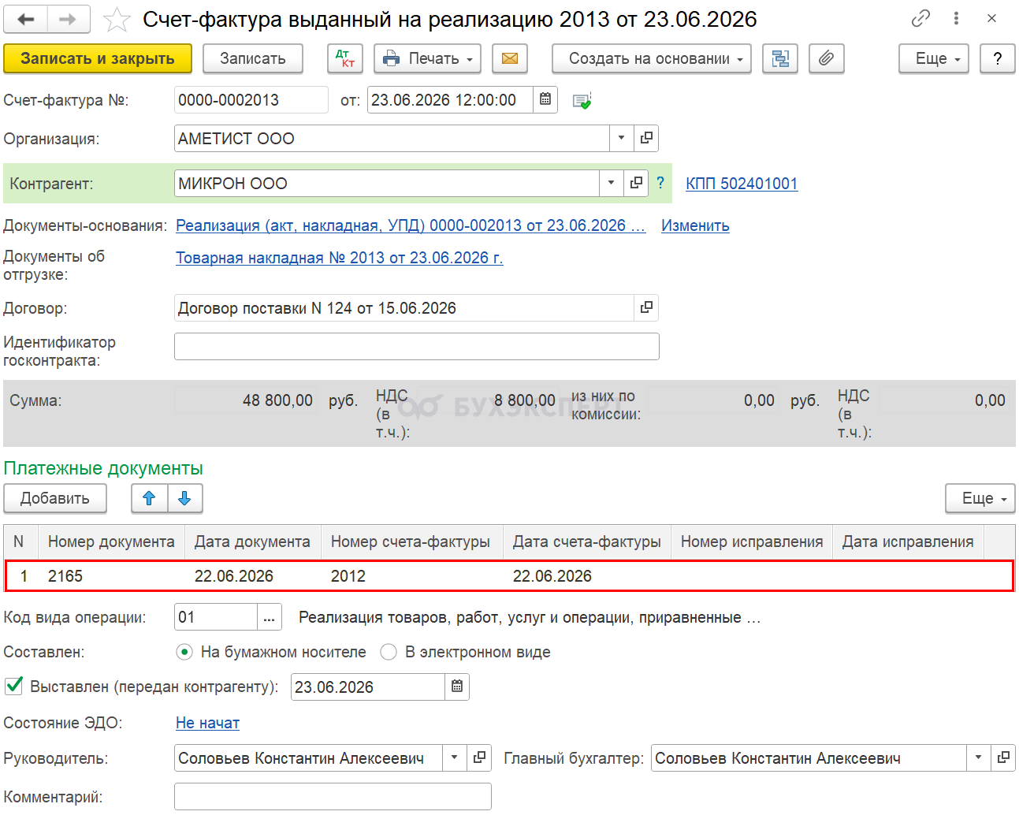Expand the Контрагент dropdown arrow
The width and height of the screenshot is (1019, 815).
point(611,184)
